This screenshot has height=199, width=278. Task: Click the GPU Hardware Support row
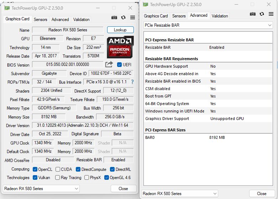click(208, 66)
